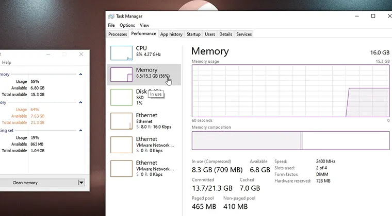Open the Help menu in the memory cleaner
Viewport: 392px width, 216px height.
pyautogui.click(x=7, y=63)
